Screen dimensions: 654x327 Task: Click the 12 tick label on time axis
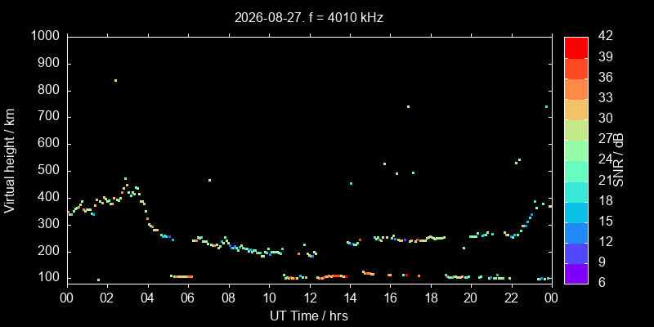tap(310, 299)
